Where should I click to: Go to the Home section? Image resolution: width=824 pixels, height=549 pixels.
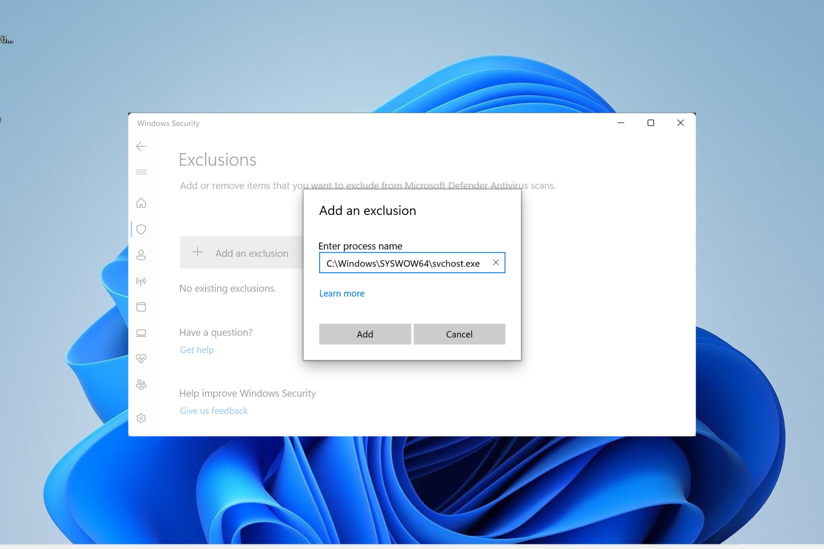point(141,203)
